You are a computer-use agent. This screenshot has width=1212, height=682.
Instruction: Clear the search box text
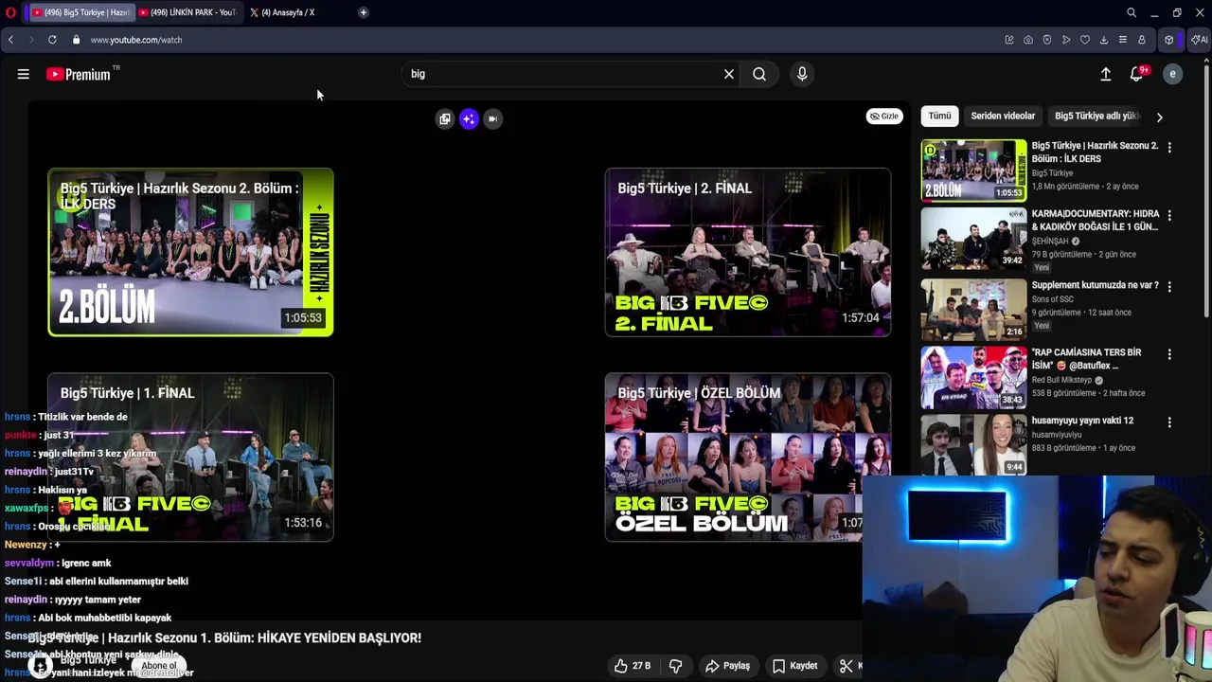(x=729, y=74)
